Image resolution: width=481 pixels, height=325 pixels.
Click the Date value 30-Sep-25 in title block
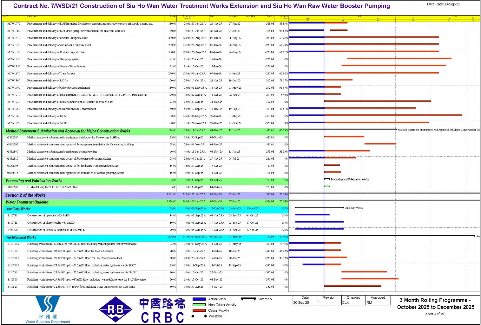pyautogui.click(x=305, y=303)
